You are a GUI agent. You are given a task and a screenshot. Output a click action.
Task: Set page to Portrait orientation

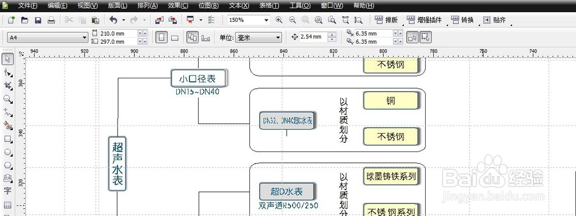[x=161, y=37]
